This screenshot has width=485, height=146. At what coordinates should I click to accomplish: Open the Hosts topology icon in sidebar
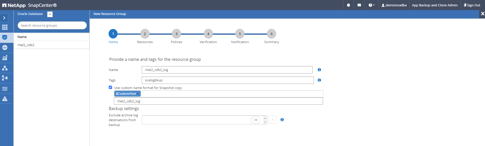(x=5, y=68)
